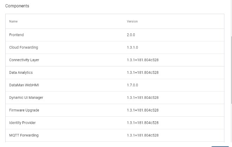The height and width of the screenshot is (147, 232).
Task: Click the Firmware Upgrade component name
Action: click(24, 110)
